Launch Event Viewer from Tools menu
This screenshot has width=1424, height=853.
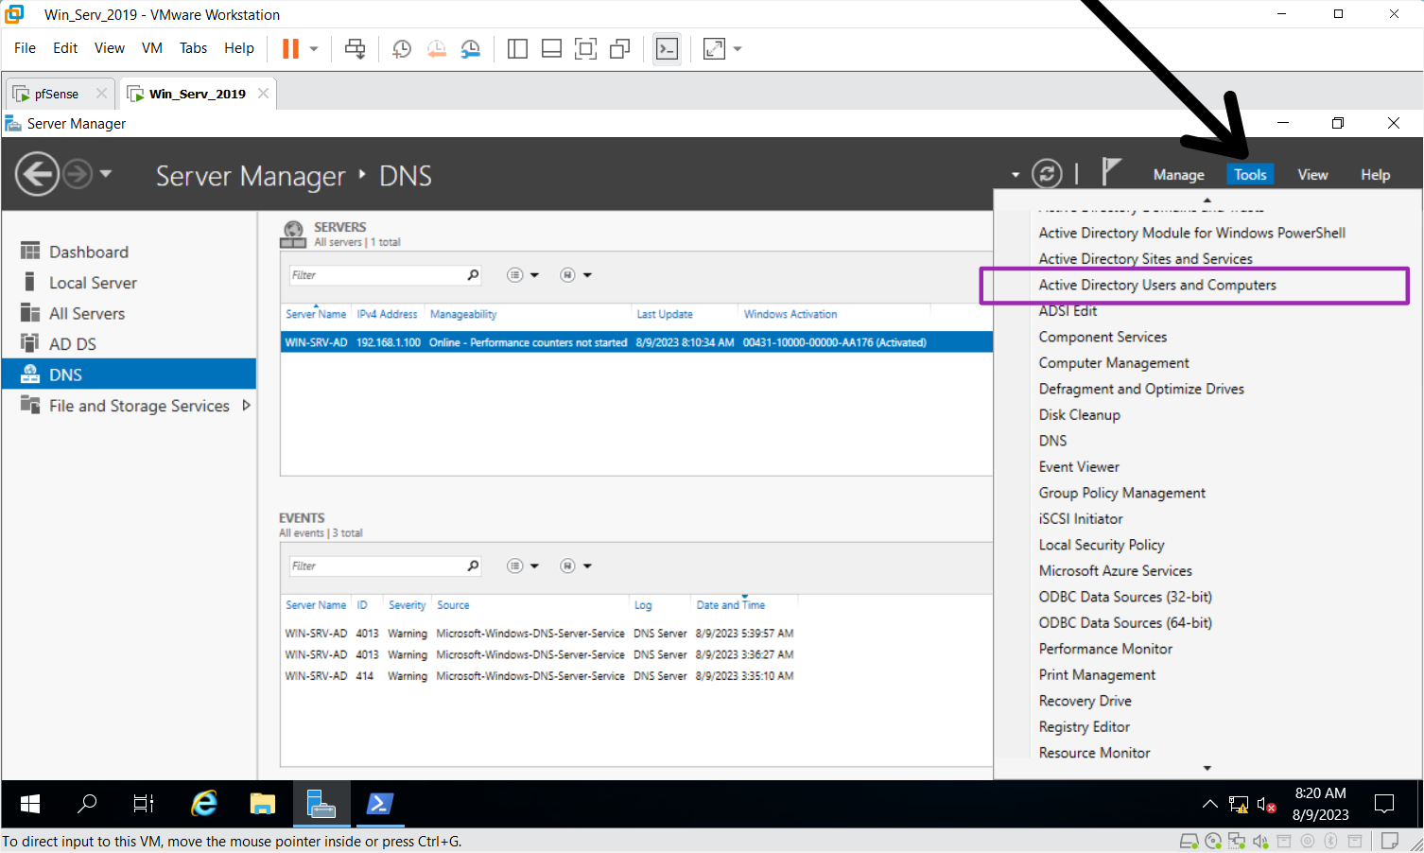coord(1079,467)
